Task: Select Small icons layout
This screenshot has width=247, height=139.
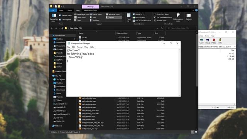Action: pyautogui.click(x=80, y=17)
